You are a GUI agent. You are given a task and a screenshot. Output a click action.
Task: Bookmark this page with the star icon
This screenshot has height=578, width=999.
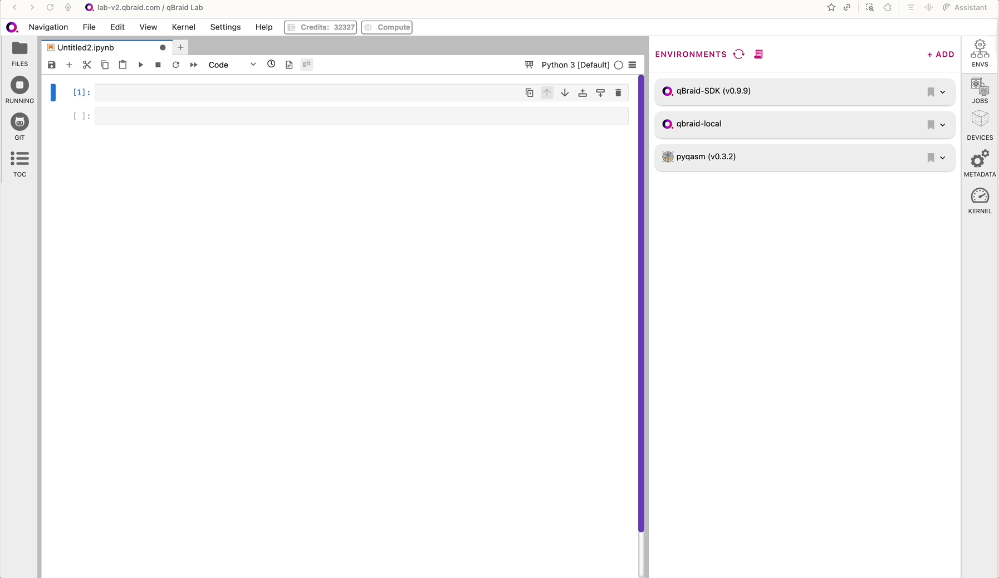(831, 7)
